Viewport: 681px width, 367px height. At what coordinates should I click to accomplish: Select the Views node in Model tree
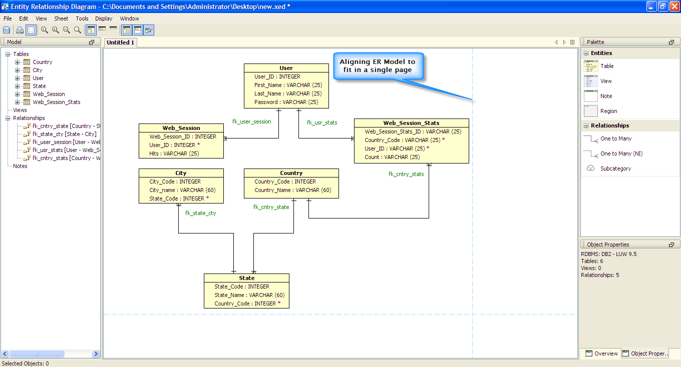[x=20, y=110]
